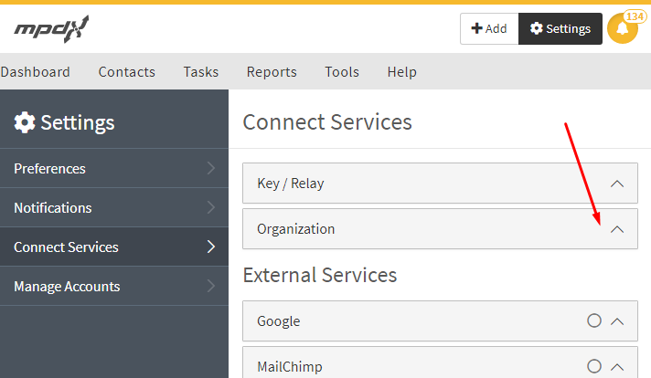Click the MPDX logo
651x378 pixels.
(x=52, y=29)
